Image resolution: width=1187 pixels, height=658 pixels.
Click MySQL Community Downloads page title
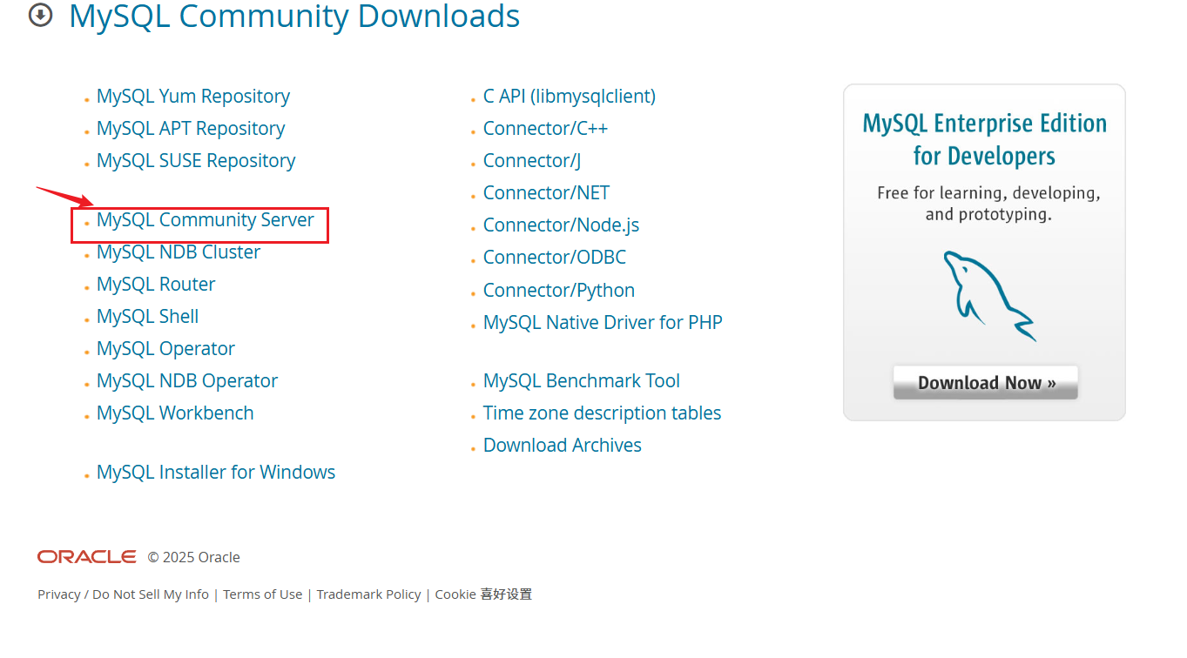tap(294, 16)
